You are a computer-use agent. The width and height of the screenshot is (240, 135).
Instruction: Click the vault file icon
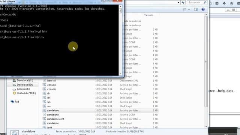tap(44, 127)
